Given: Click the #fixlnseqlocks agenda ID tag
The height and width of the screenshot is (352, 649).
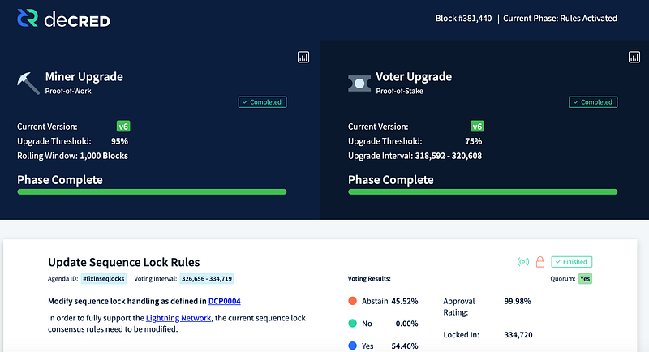Looking at the screenshot, I should [104, 279].
